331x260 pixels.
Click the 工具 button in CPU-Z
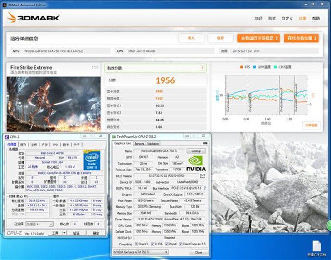[55, 233]
